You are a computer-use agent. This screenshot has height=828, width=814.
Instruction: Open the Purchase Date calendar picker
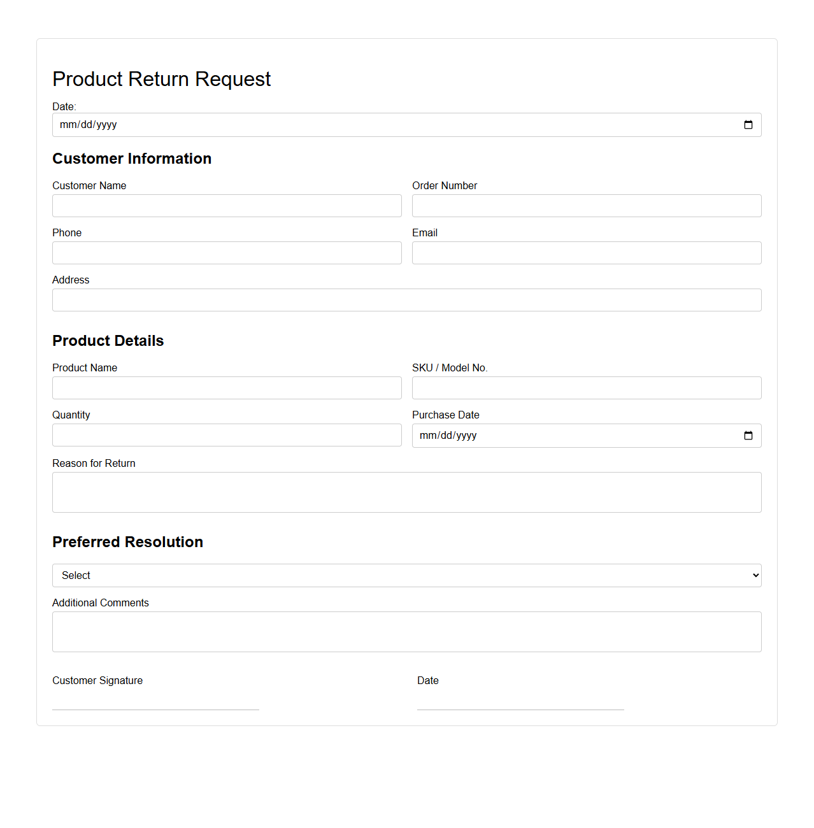pos(747,436)
